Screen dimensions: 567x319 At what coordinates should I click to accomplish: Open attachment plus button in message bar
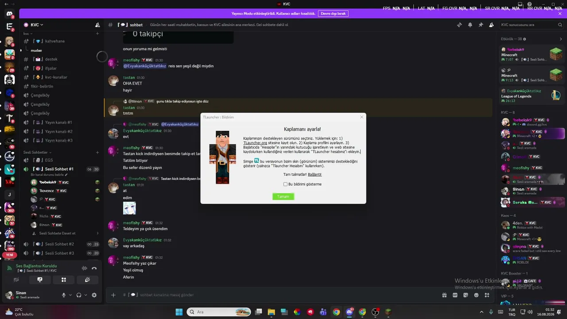pos(113,295)
